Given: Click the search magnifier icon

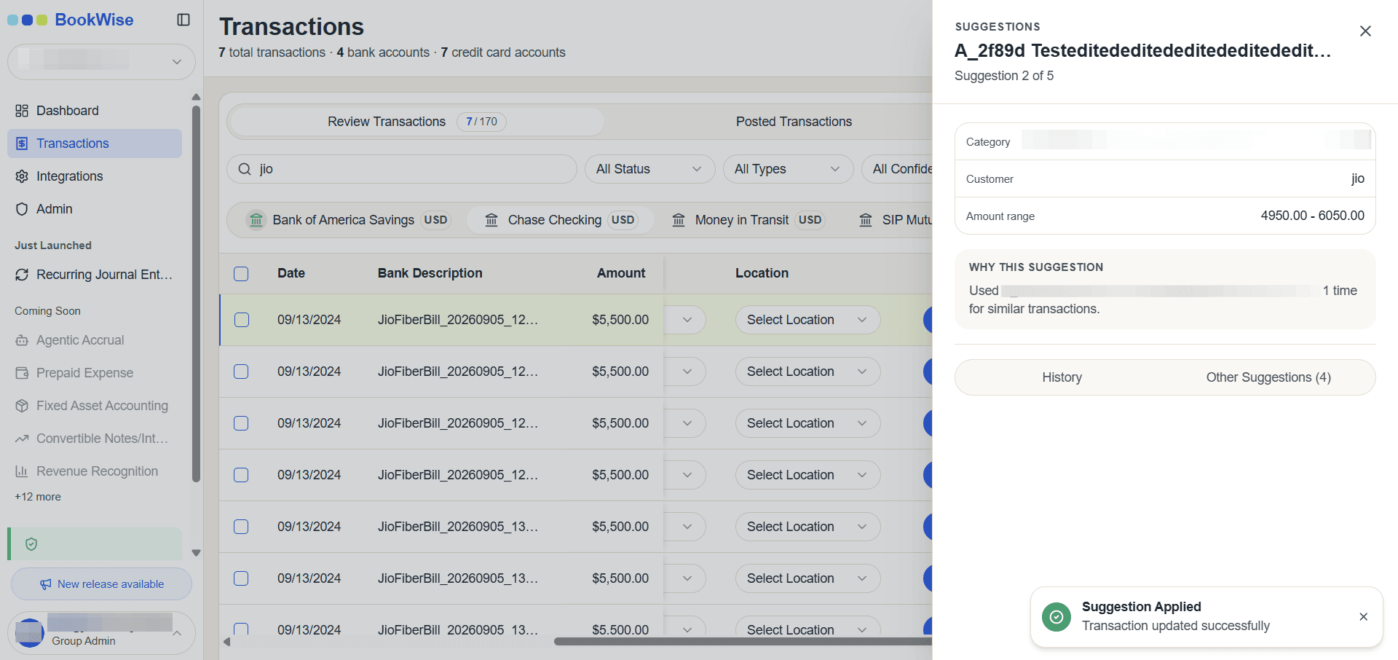Looking at the screenshot, I should click(x=245, y=169).
